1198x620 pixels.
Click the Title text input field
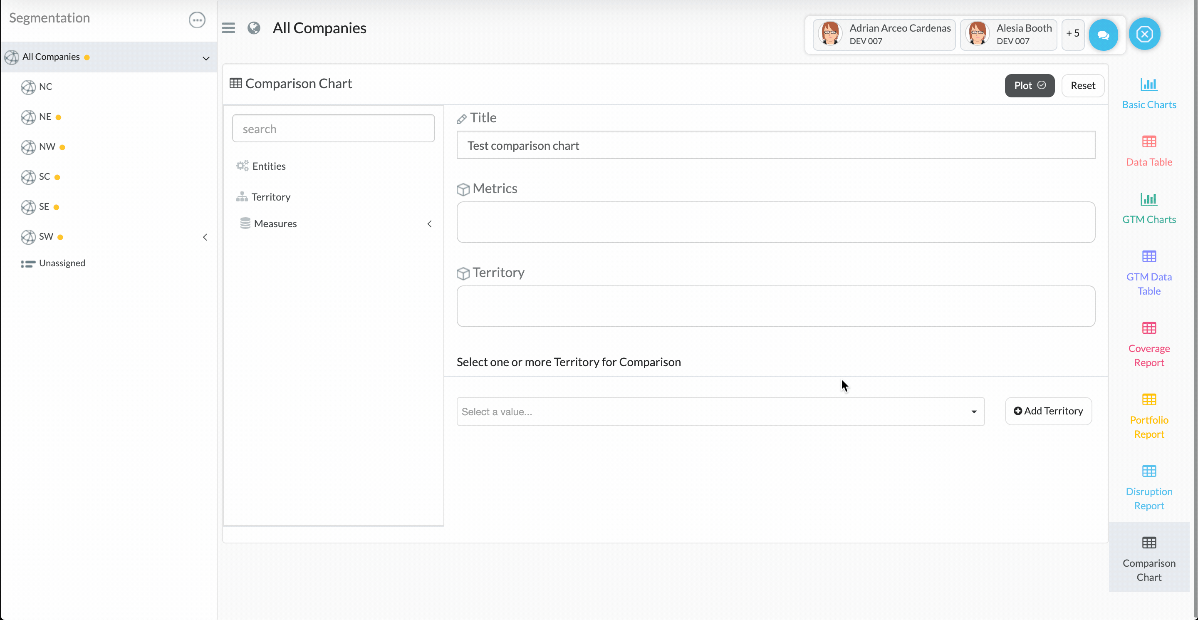pos(775,146)
